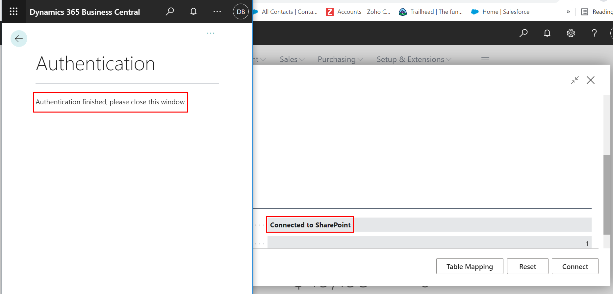This screenshot has height=294, width=613.
Task: Open Settings gear icon
Action: tap(571, 33)
